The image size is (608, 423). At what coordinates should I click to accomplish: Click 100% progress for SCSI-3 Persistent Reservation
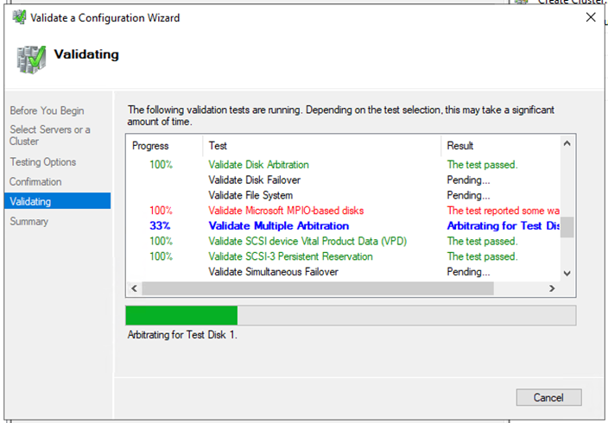pos(161,256)
